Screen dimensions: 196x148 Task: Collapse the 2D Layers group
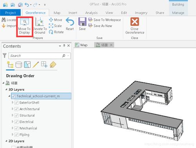click(x=6, y=141)
